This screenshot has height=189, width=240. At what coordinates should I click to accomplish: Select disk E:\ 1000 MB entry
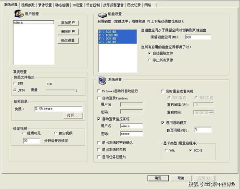tap(117, 35)
